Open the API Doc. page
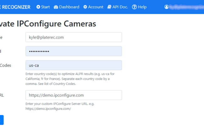204x127 pixels. click(x=118, y=7)
